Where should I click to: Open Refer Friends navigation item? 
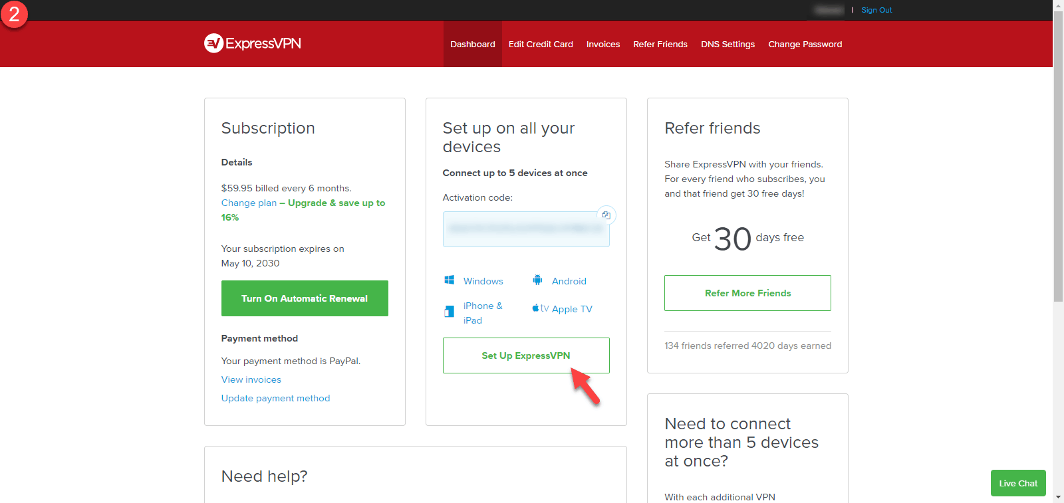coord(660,45)
